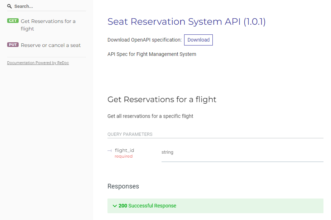Click the 'string' parameter type
This screenshot has height=220, width=331.
click(167, 152)
